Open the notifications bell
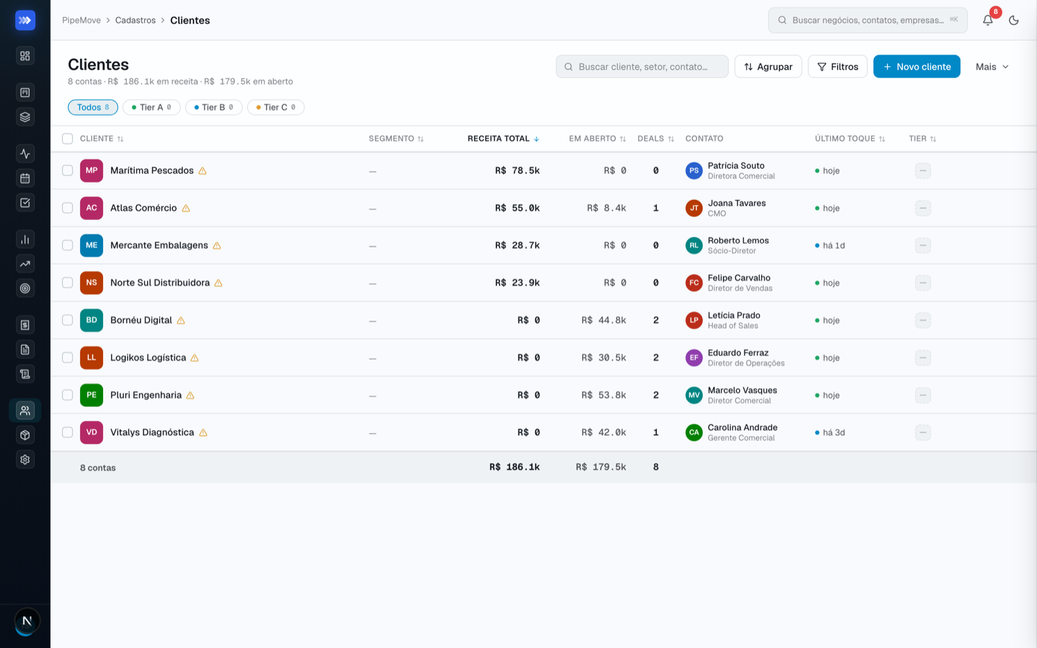Image resolution: width=1037 pixels, height=648 pixels. 988,20
